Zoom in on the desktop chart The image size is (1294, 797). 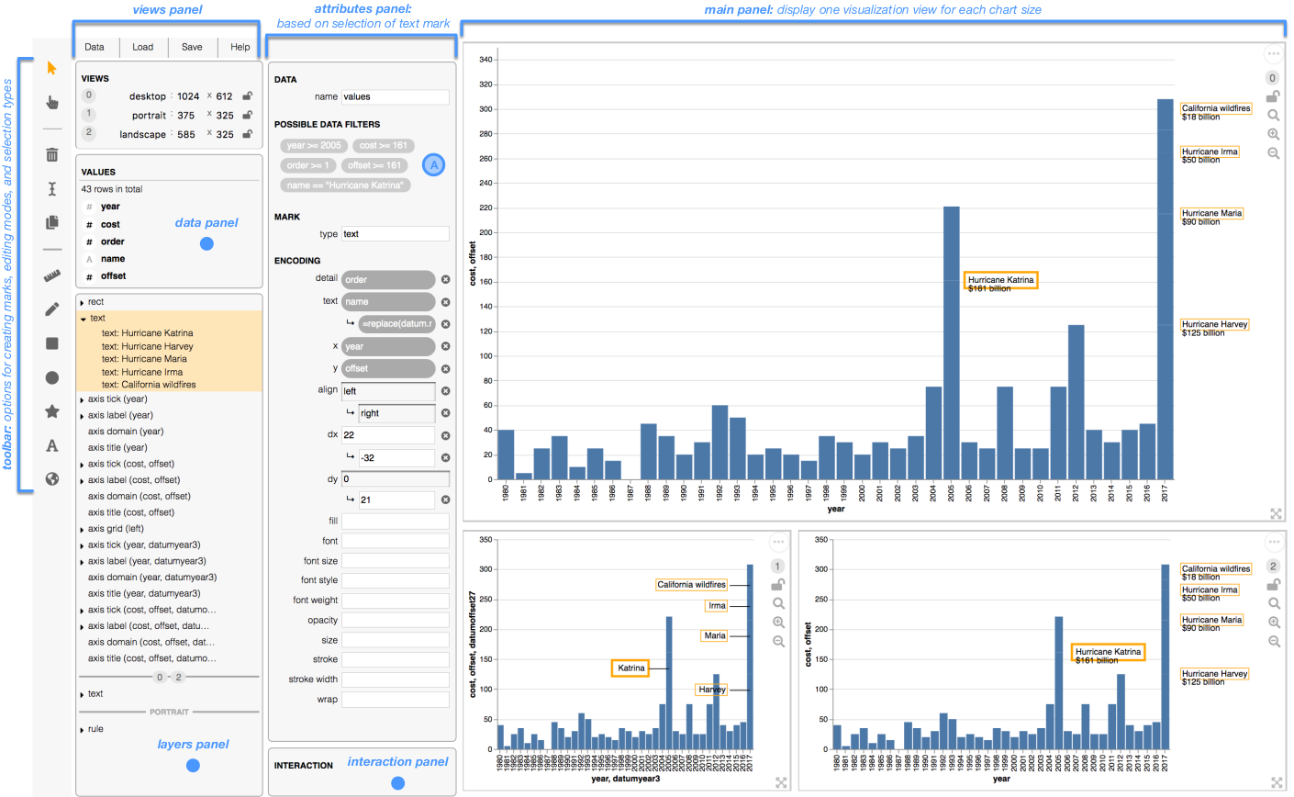point(1274,134)
